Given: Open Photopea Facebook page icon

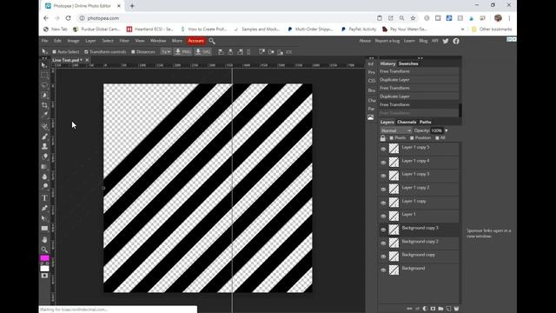Looking at the screenshot, I should tap(456, 41).
